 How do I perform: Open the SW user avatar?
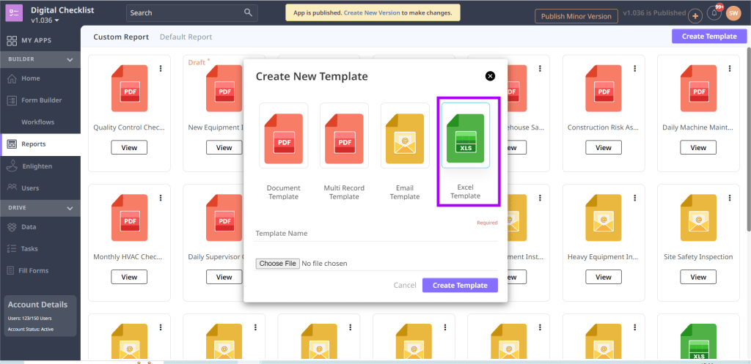(733, 14)
